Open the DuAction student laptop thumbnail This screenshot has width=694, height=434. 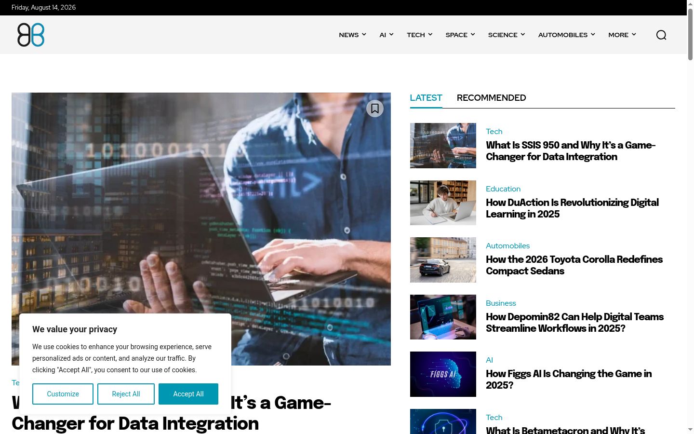click(443, 203)
